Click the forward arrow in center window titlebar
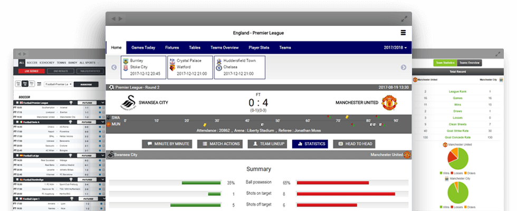Screen dimensions: 517x211 coord(120,19)
